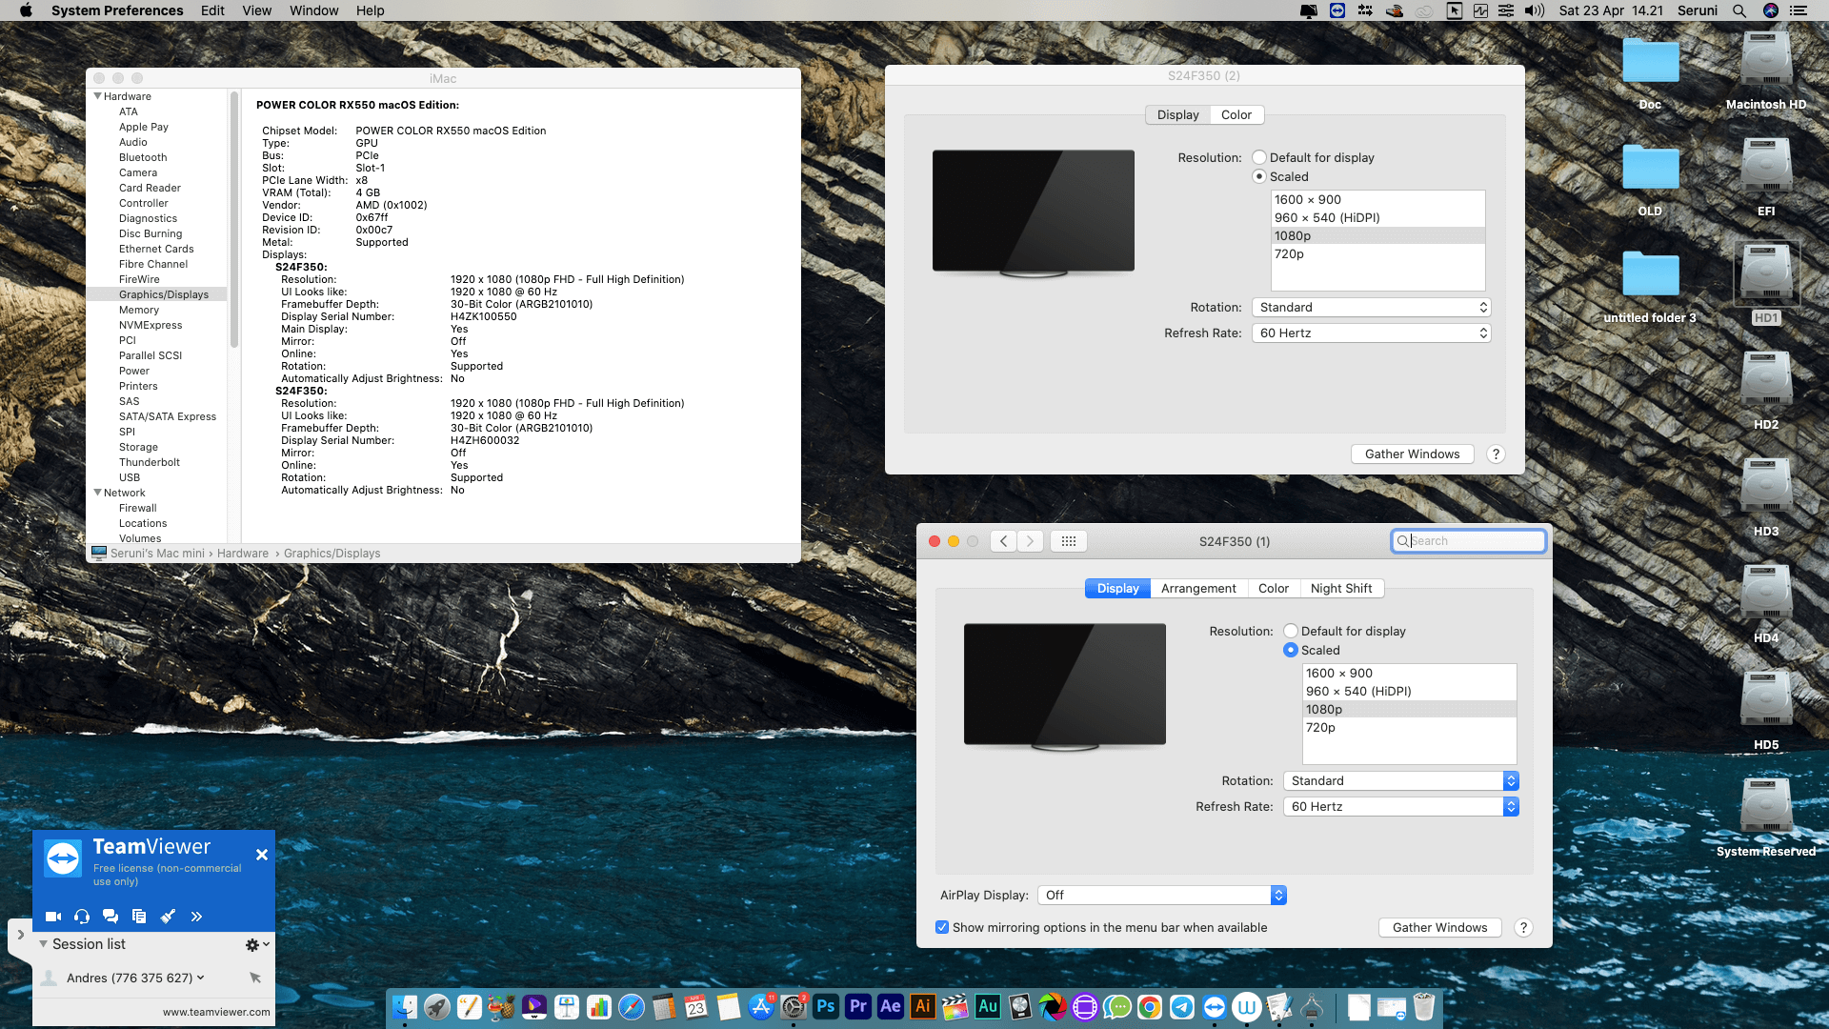Select Scaled radio in S24F350 (1)
The height and width of the screenshot is (1029, 1829).
point(1291,650)
